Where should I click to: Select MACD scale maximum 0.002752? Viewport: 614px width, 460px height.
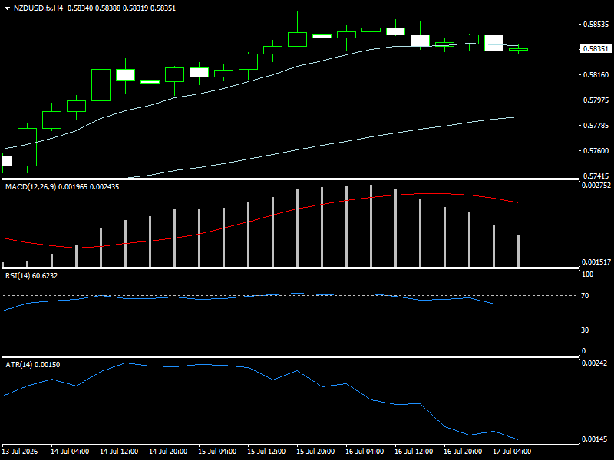click(x=596, y=186)
